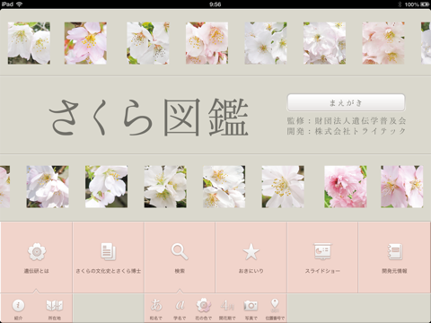Tap the 監修：財団法人遺伝学普及会 credit line
This screenshot has width=431, height=323.
point(347,121)
